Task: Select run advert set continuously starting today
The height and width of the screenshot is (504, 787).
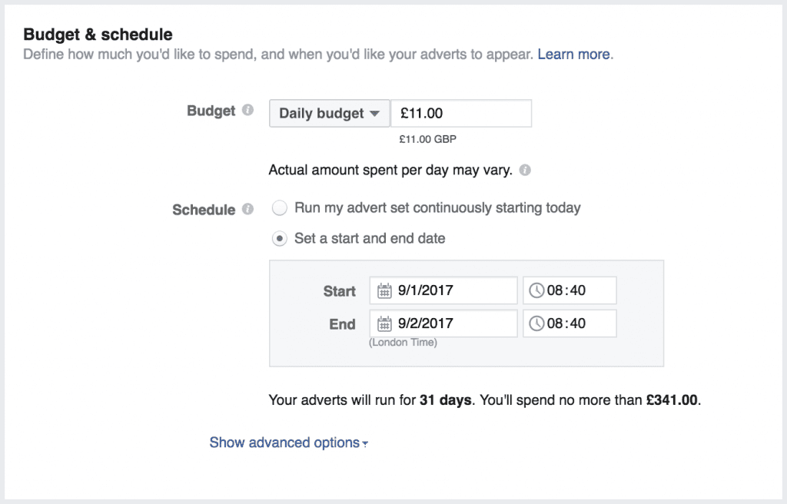Action: [x=279, y=207]
